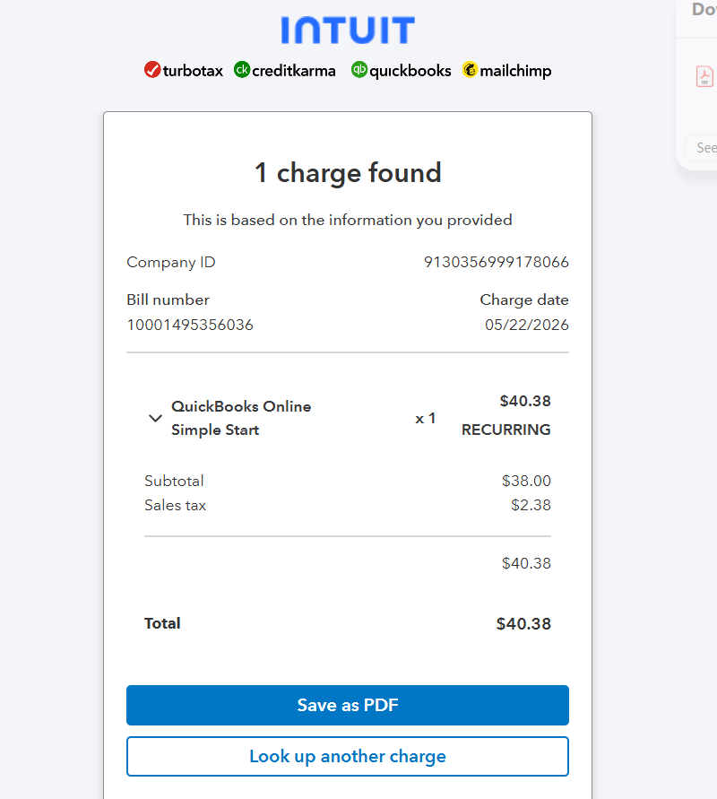Click the Credit Karma green ck icon

242,69
